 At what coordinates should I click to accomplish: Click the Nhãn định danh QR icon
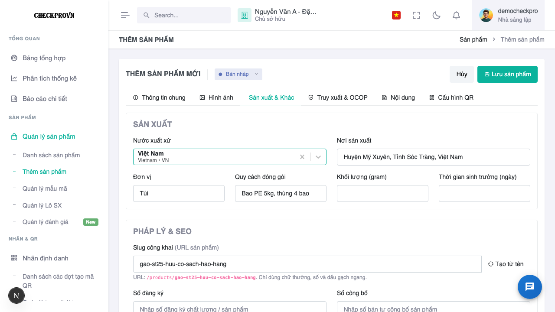[14, 258]
